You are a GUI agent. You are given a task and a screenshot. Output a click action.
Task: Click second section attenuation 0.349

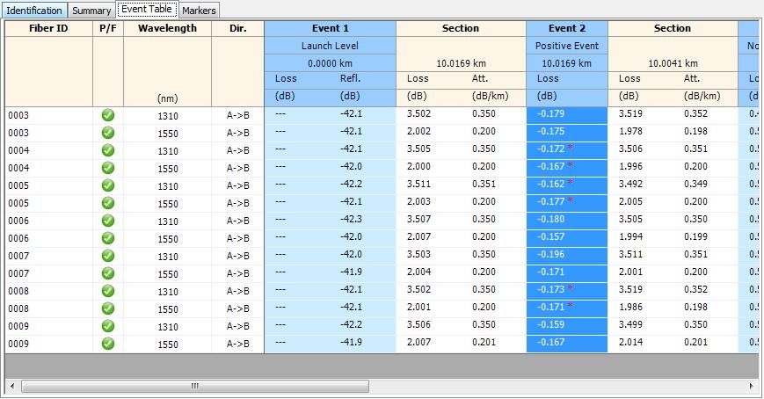coord(695,184)
